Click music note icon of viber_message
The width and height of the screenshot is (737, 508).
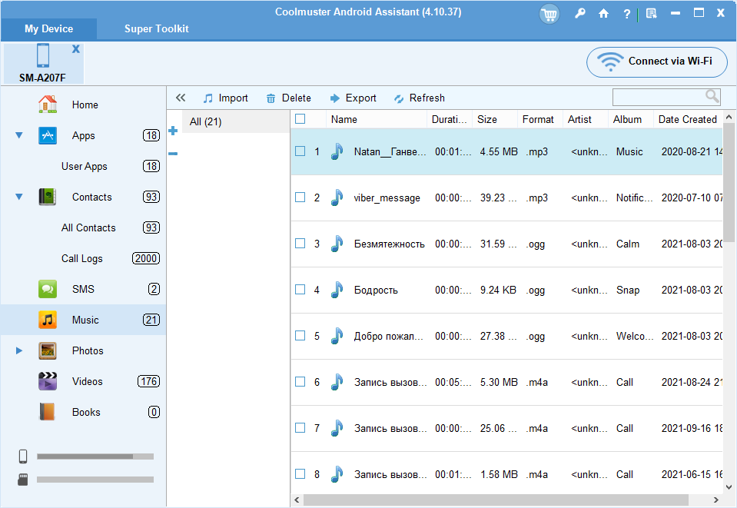click(x=337, y=198)
